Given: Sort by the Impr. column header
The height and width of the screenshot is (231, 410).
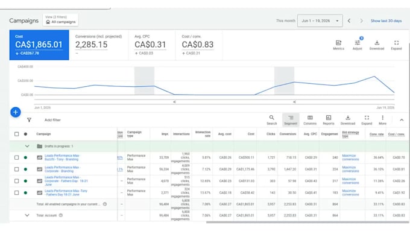Looking at the screenshot, I should (165, 134).
